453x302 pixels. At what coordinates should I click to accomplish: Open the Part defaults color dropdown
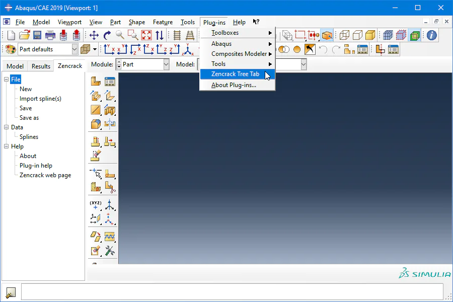(74, 49)
